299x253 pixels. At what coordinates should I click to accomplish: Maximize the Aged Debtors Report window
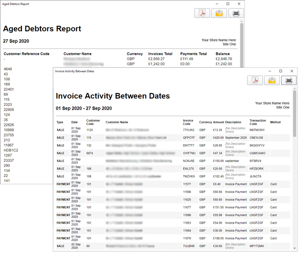(x=228, y=3)
